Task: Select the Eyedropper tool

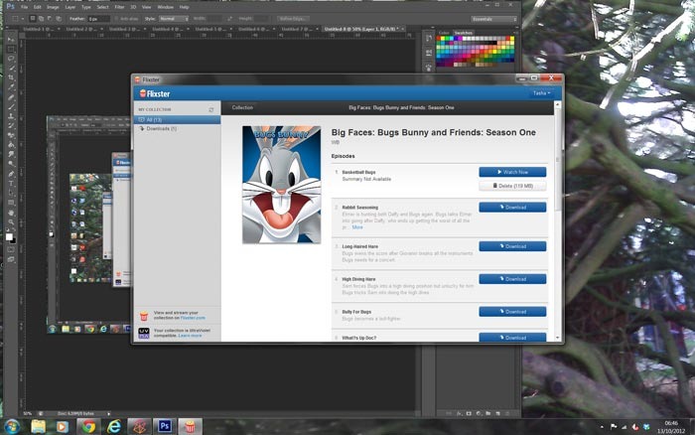Action: click(11, 87)
